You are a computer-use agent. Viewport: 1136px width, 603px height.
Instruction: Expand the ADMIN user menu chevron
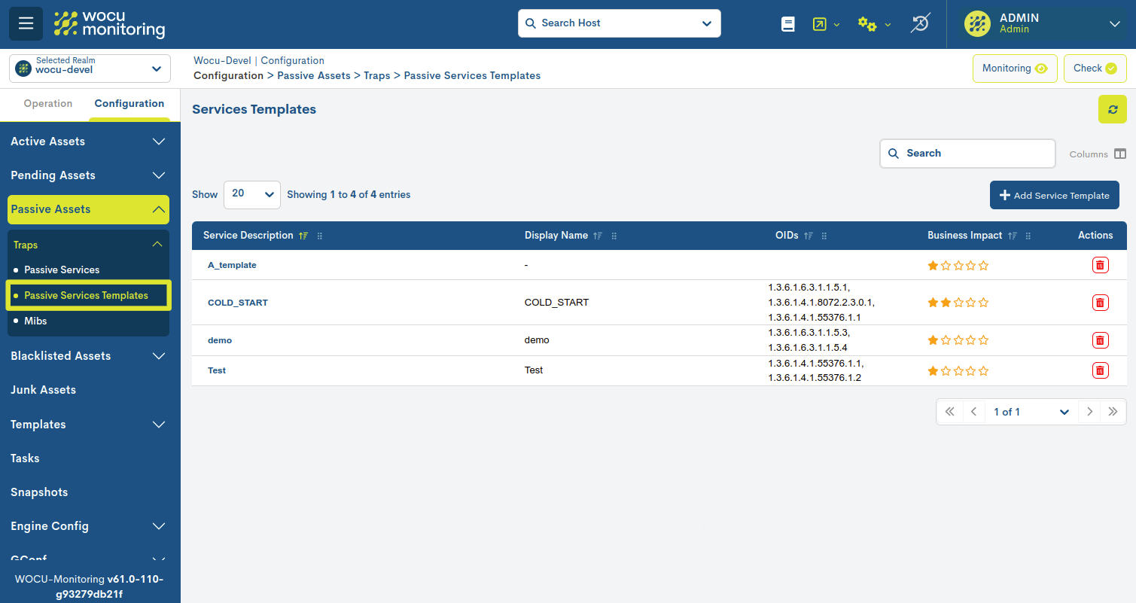[x=1115, y=24]
